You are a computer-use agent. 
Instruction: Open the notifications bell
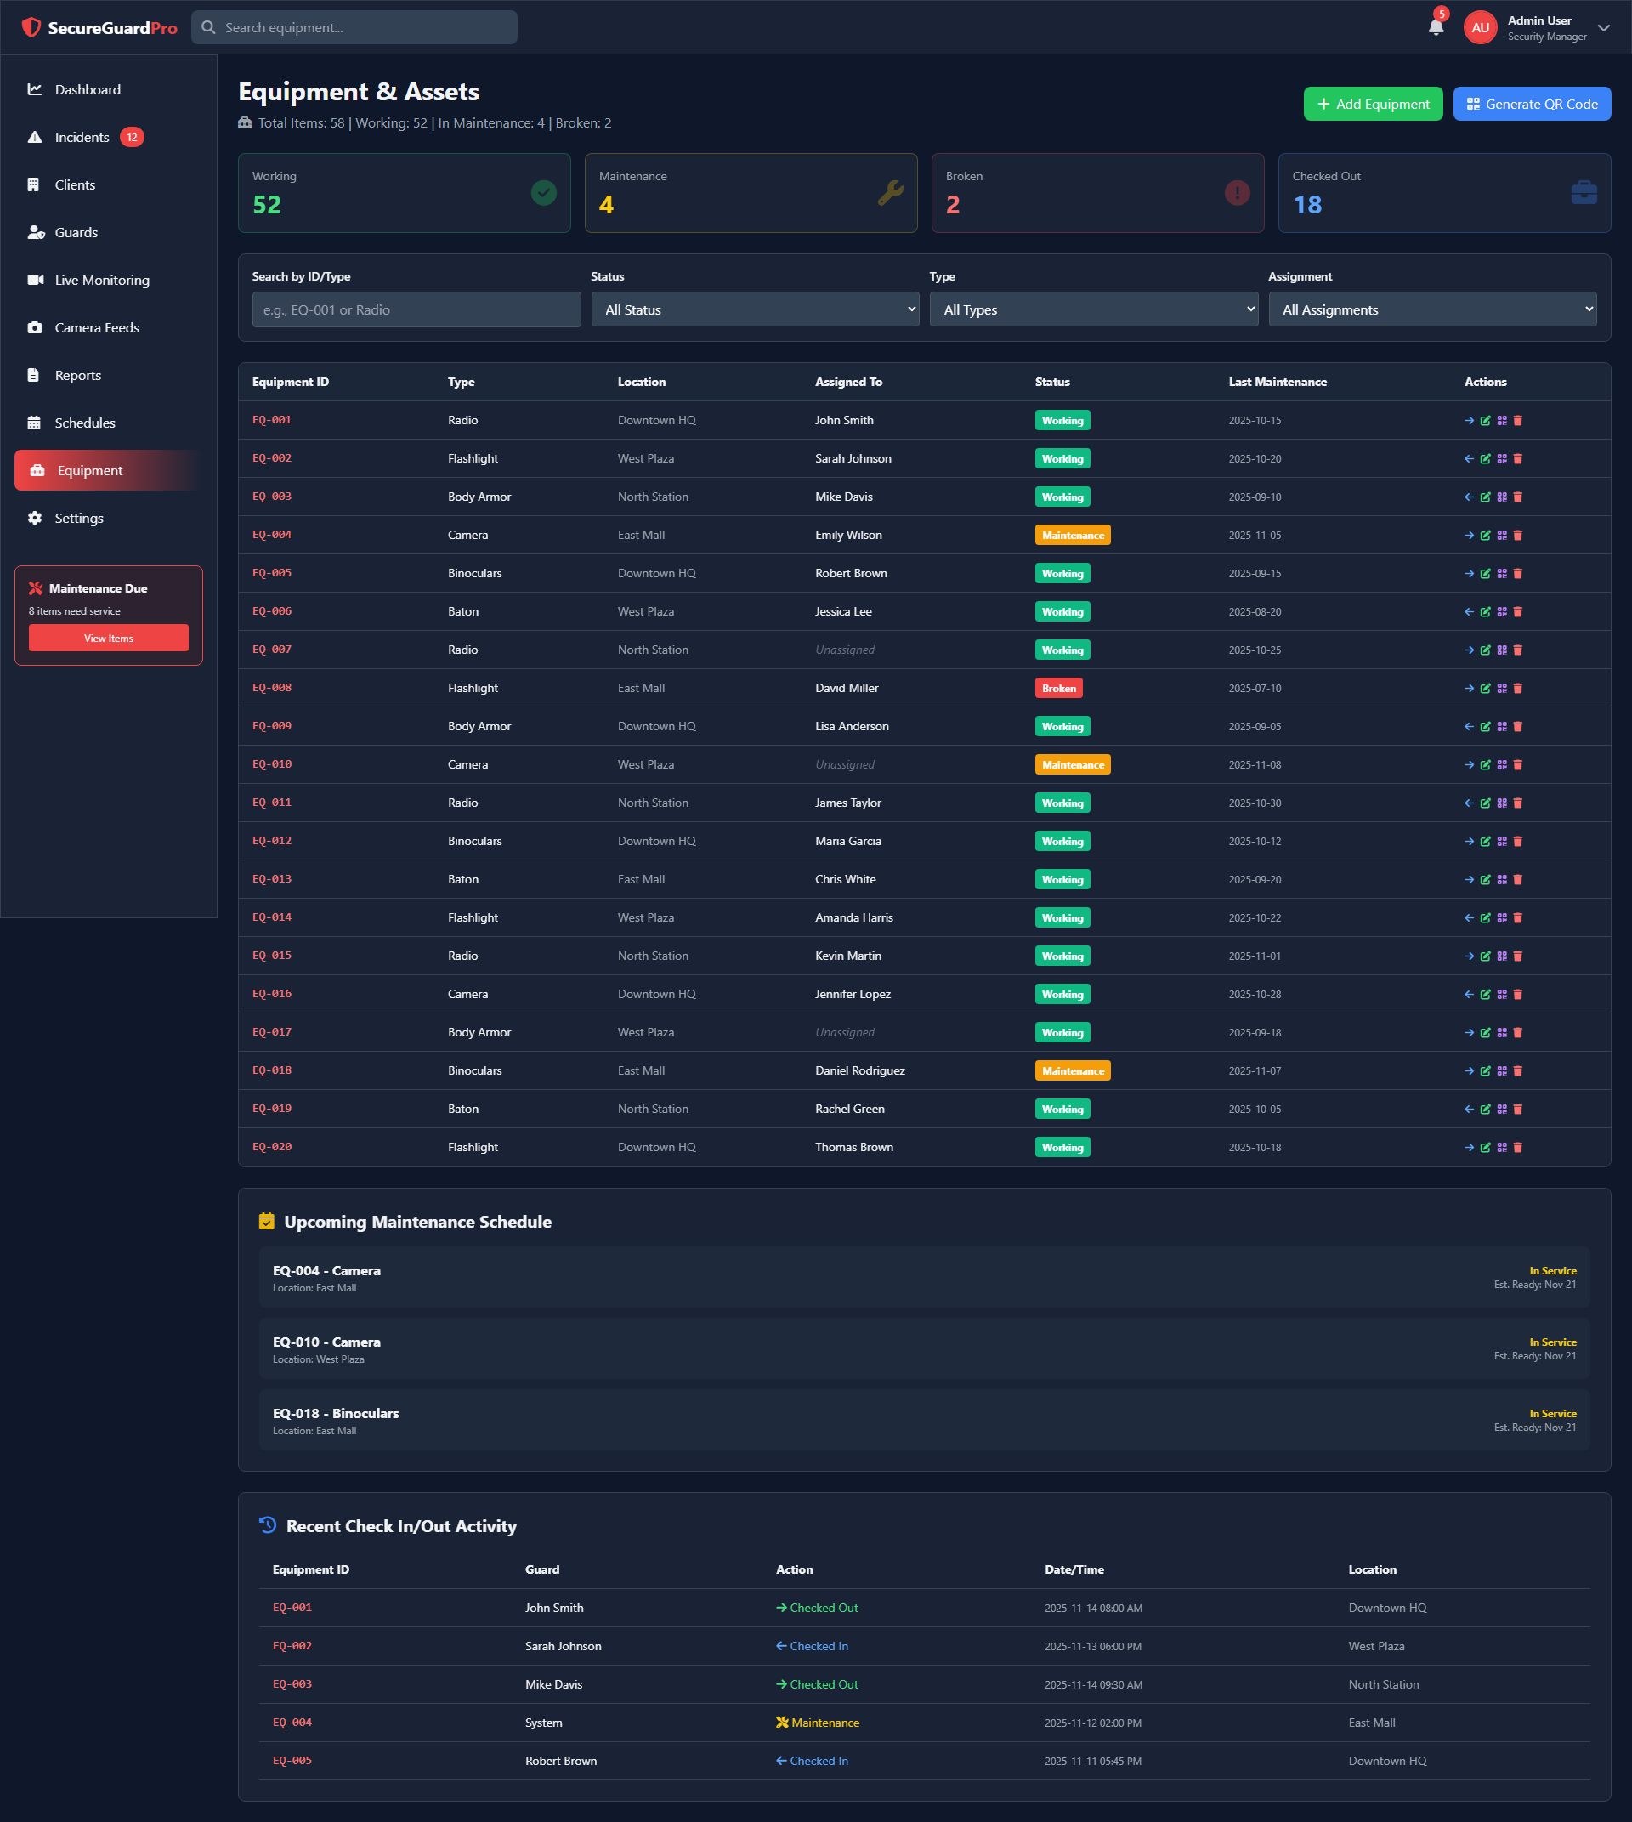[x=1436, y=27]
